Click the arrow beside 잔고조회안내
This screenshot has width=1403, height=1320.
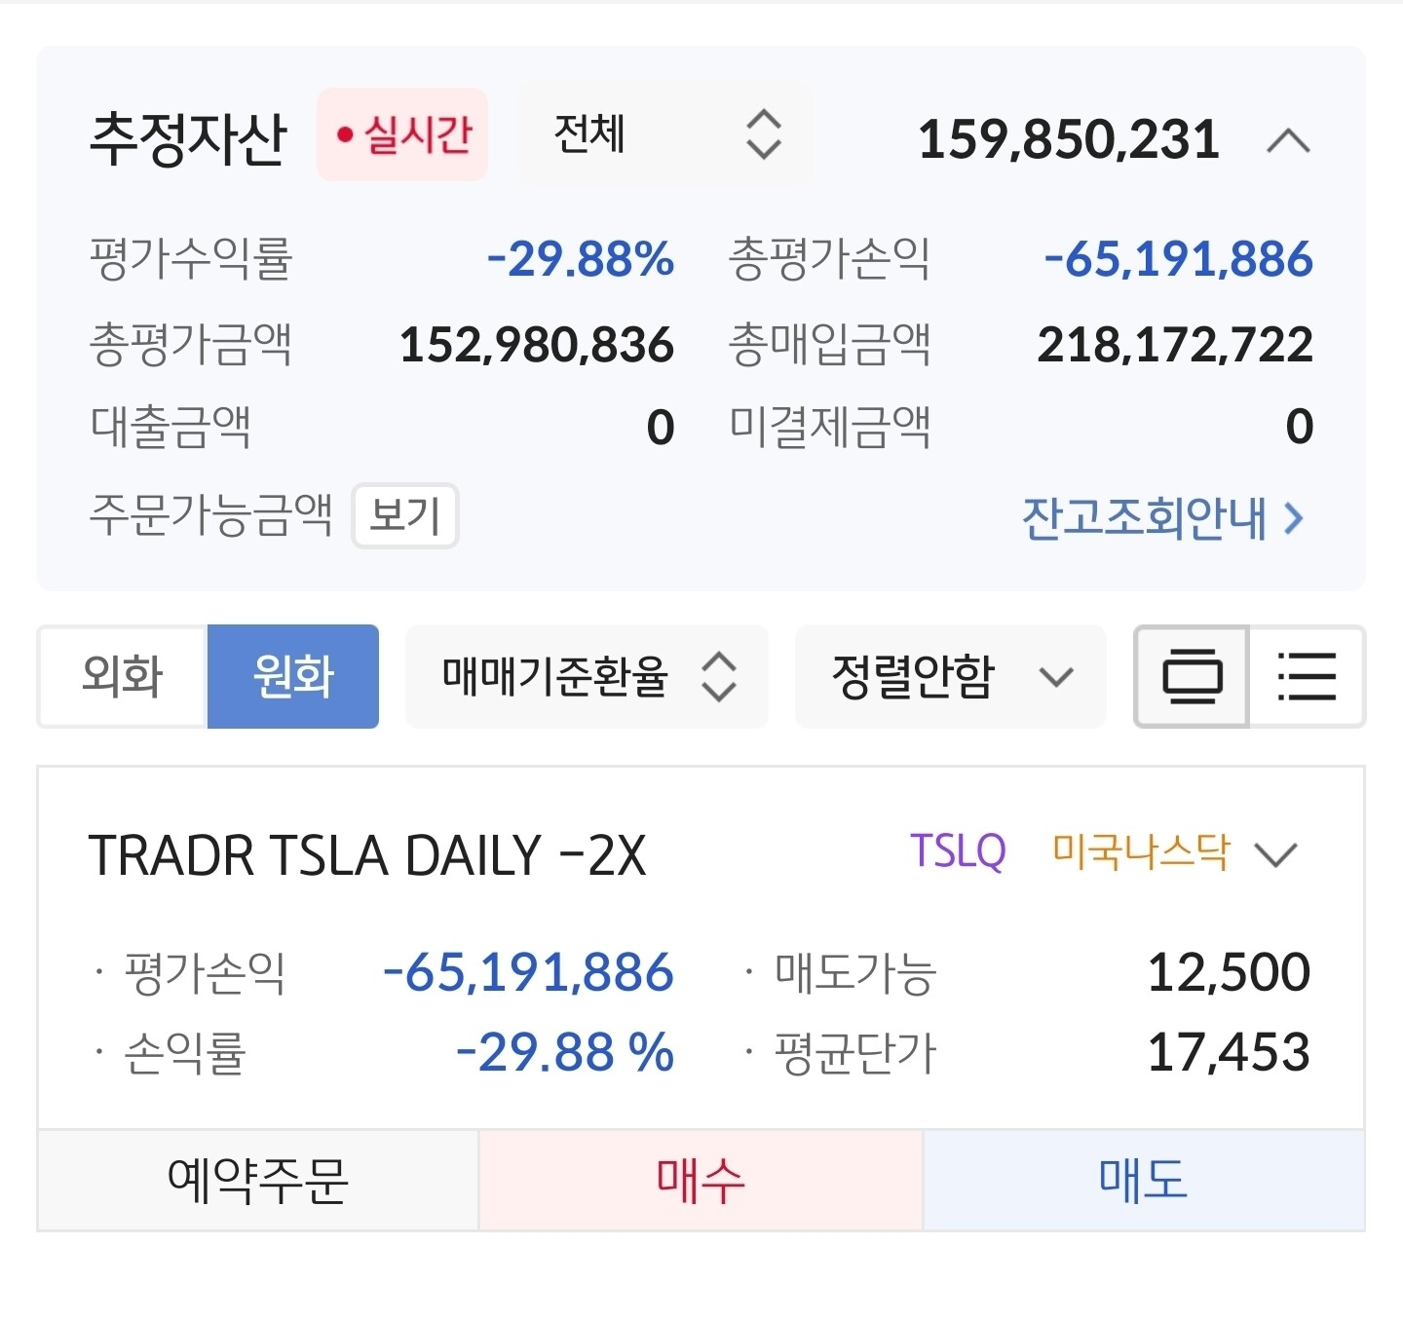click(1293, 518)
